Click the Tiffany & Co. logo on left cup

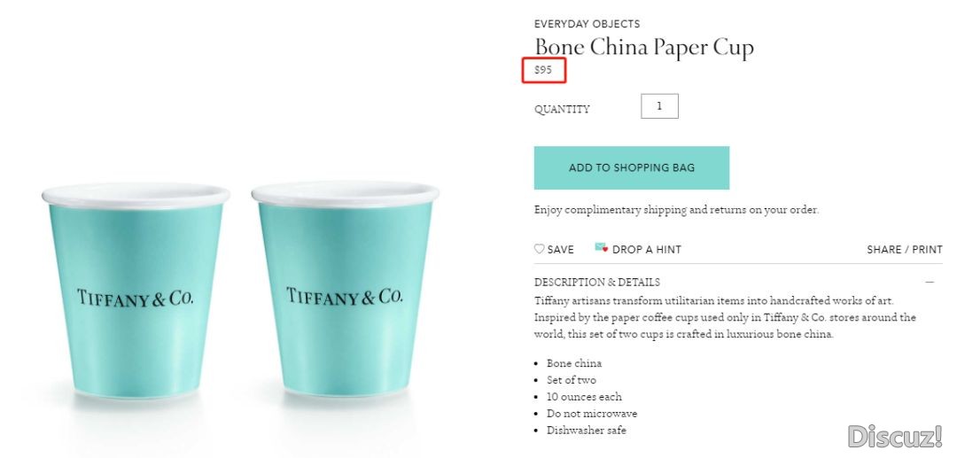click(136, 298)
